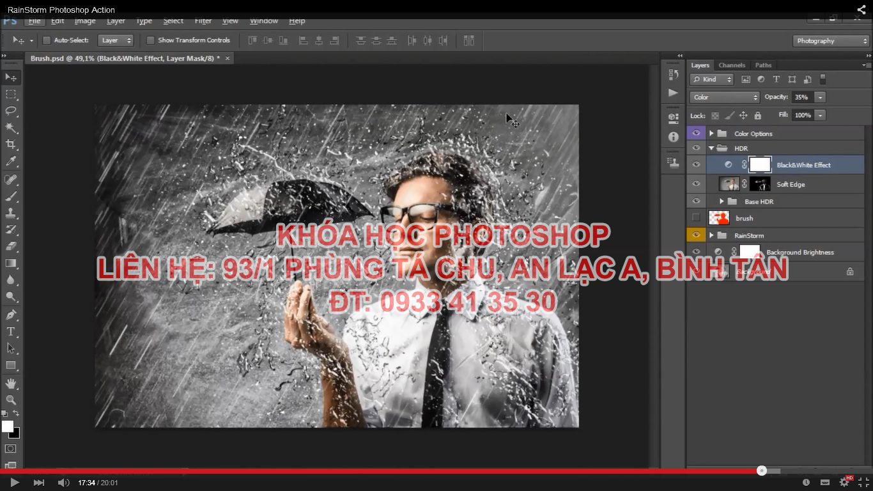The width and height of the screenshot is (873, 491).
Task: Select the Pen tool
Action: pyautogui.click(x=11, y=315)
